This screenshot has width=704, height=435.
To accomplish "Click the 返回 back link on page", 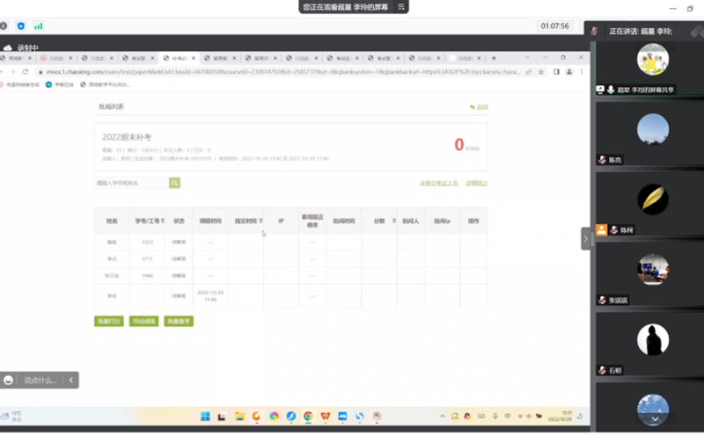I will (479, 107).
